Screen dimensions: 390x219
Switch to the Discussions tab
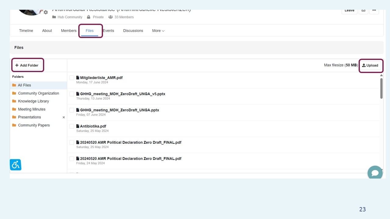click(x=133, y=31)
